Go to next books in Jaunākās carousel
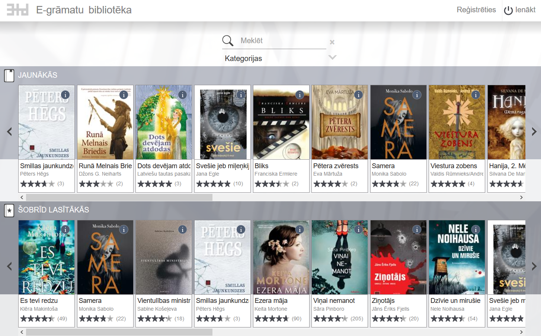The image size is (541, 336). (534, 131)
